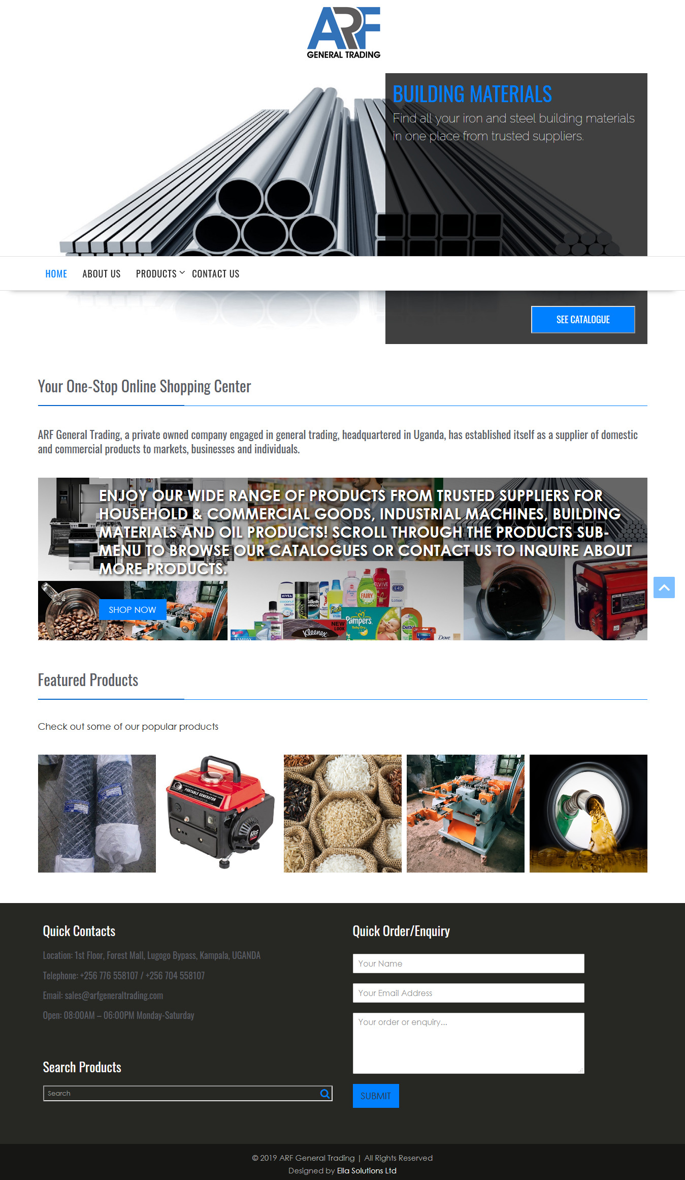Expand the Products menu chevron
The width and height of the screenshot is (685, 1180).
182,273
